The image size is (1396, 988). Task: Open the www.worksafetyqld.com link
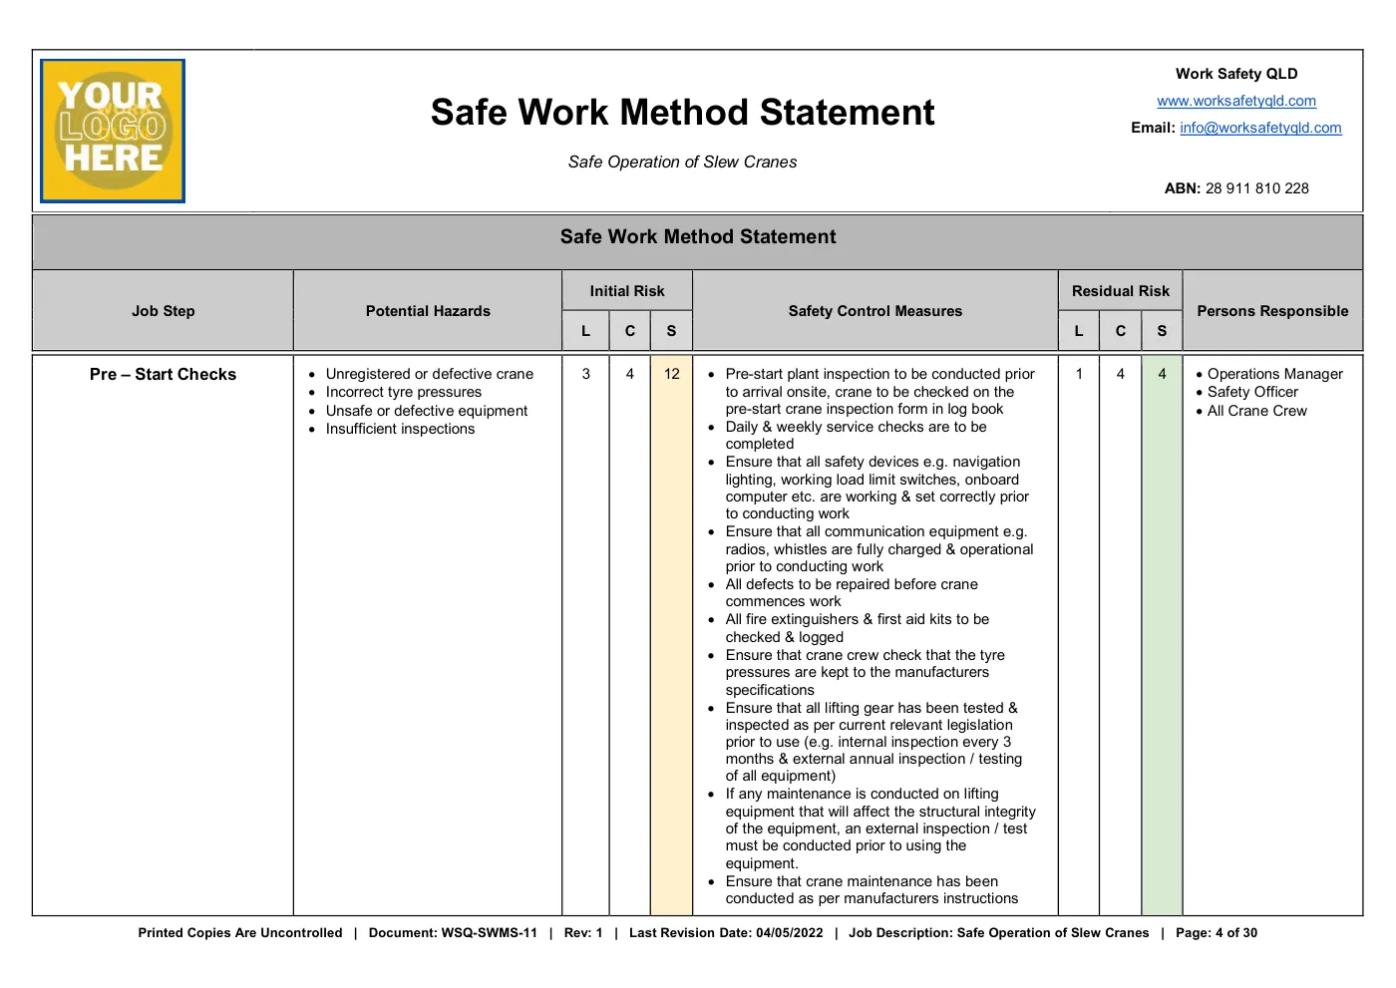[1236, 101]
